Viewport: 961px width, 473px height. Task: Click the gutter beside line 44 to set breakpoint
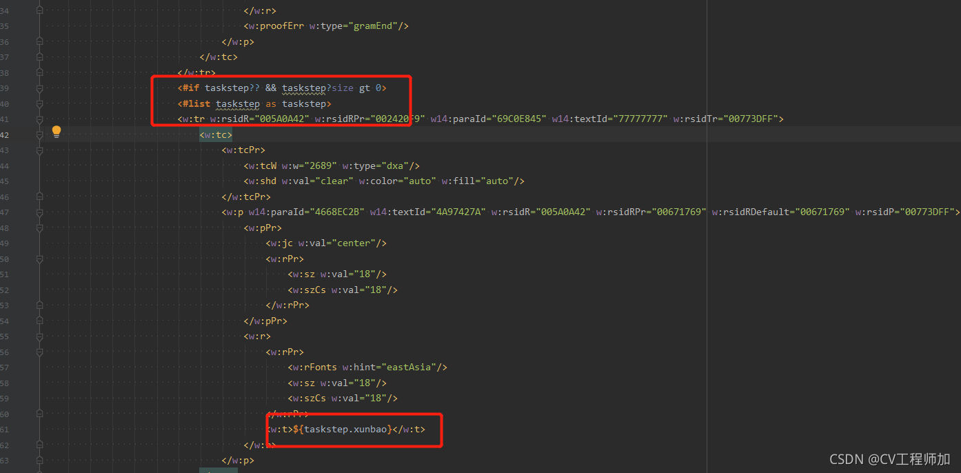click(x=24, y=165)
